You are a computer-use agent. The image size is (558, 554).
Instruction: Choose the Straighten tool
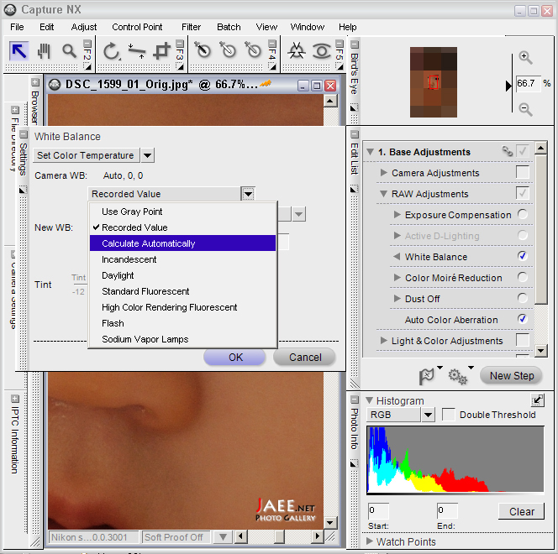click(x=137, y=51)
